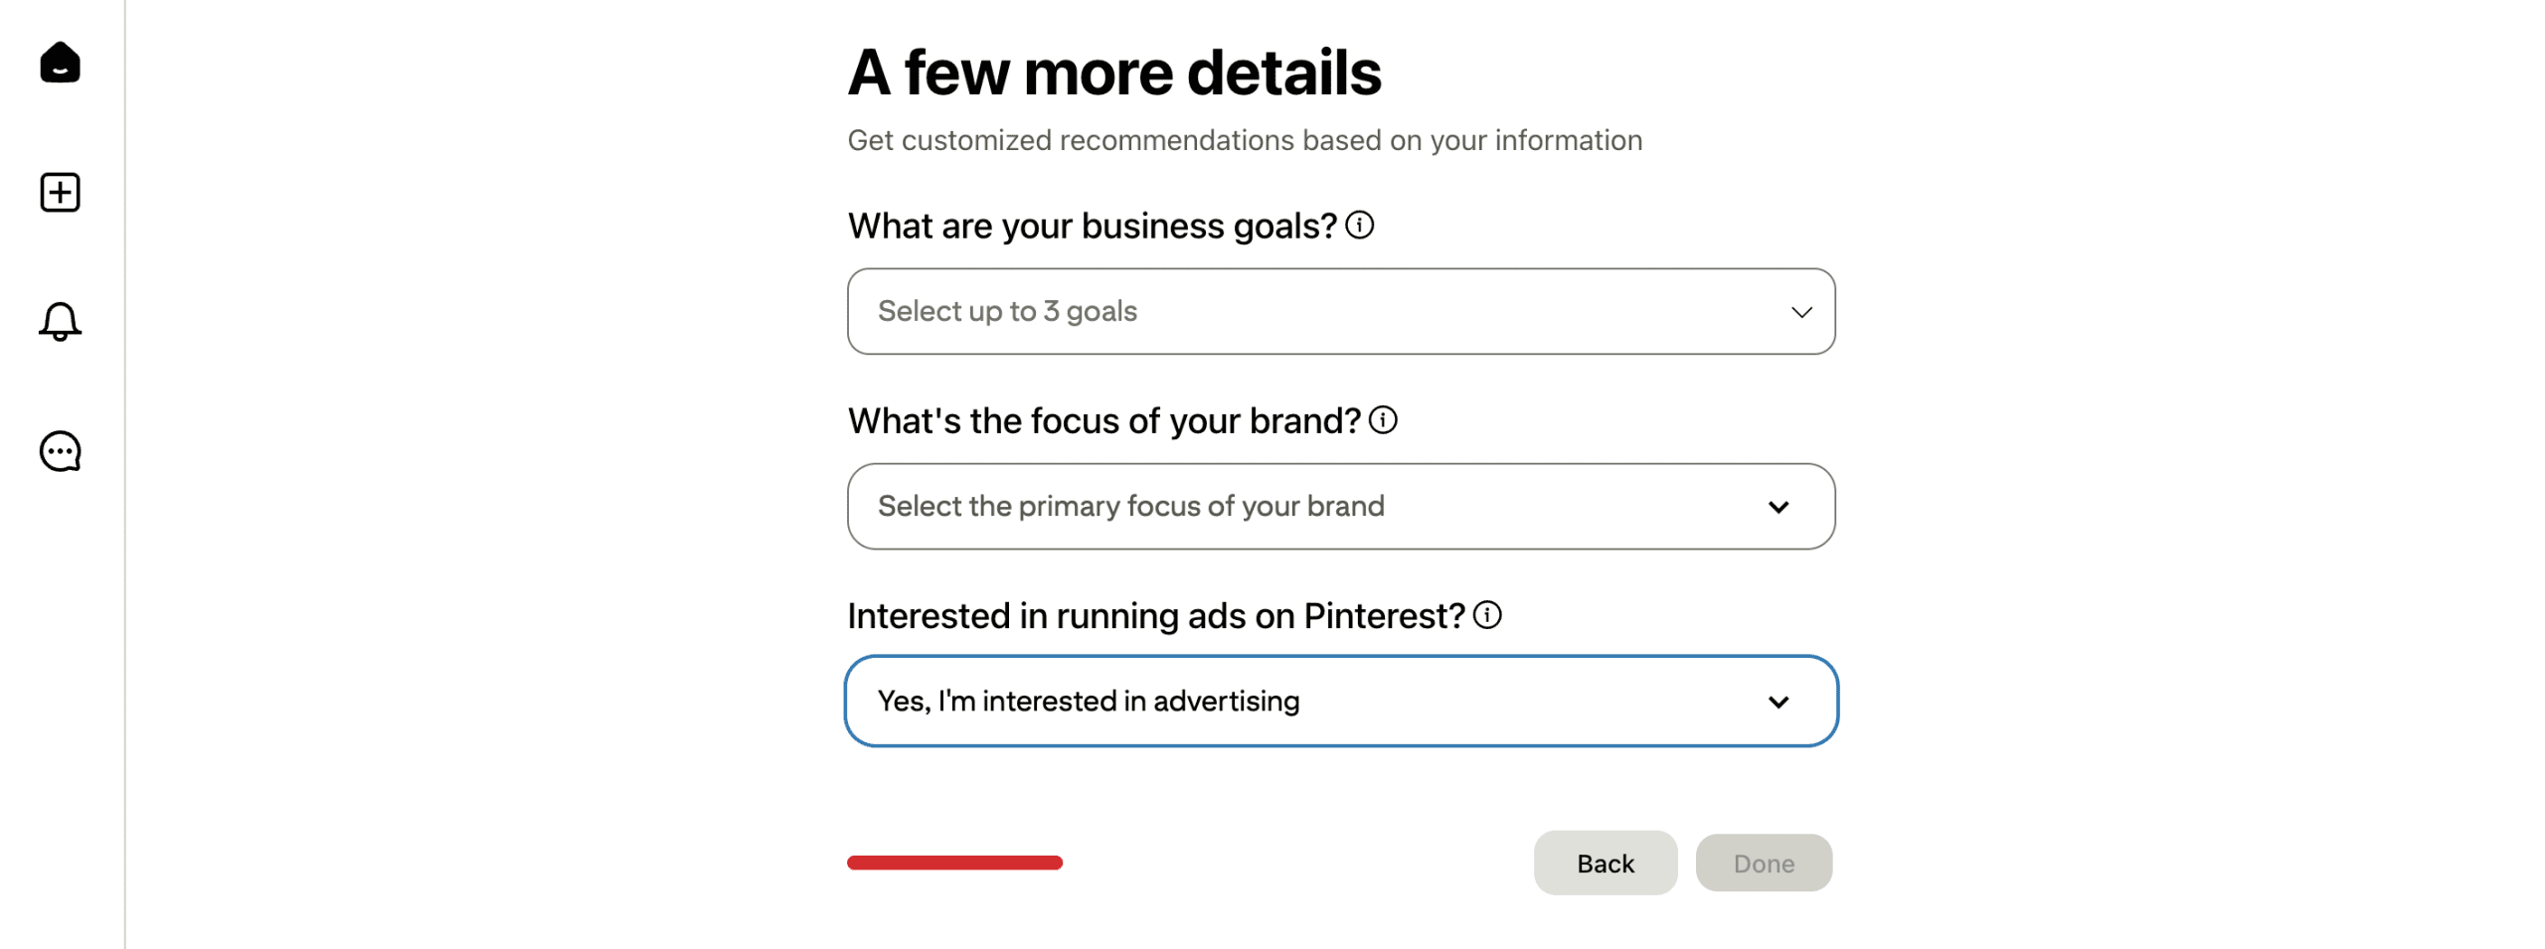Open messages via the chat bubble icon
Screen dimensions: 2545x949
pyautogui.click(x=60, y=451)
